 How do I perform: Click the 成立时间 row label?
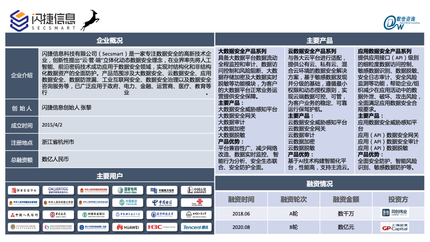22,125
